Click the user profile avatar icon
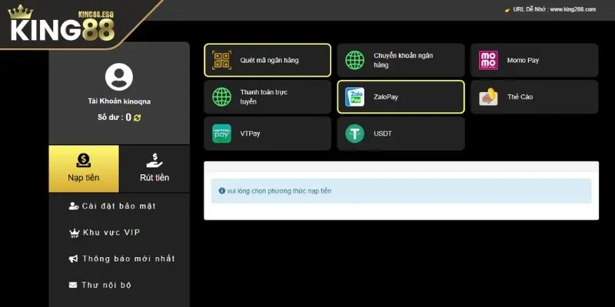This screenshot has width=615, height=307. point(119,77)
